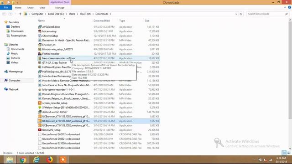Image resolution: width=292 pixels, height=164 pixels.
Task: Switch to the Home ribbon tab
Action: [18, 8]
